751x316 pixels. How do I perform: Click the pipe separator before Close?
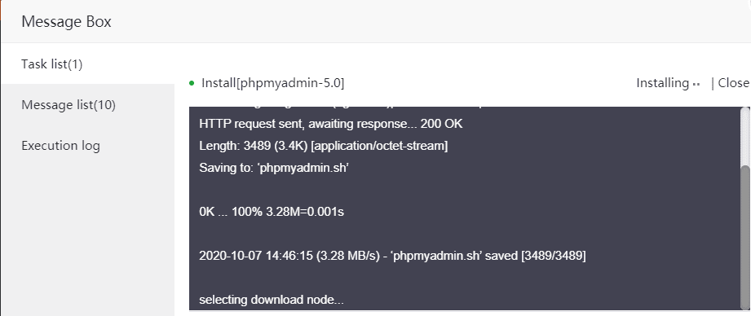click(x=713, y=83)
